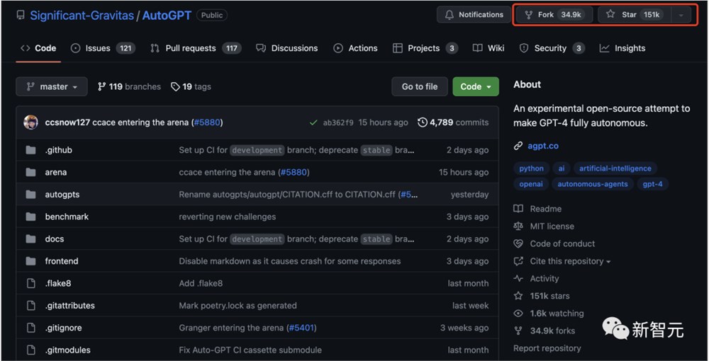
Task: Open the Activity link
Action: (x=536, y=278)
